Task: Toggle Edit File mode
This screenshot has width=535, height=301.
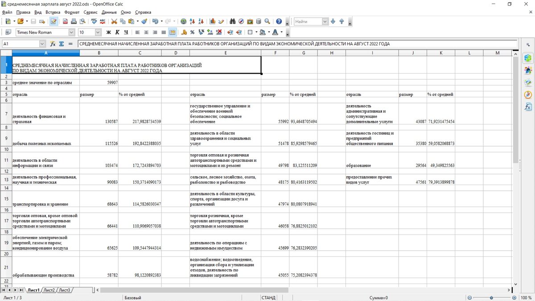Action: point(53,21)
